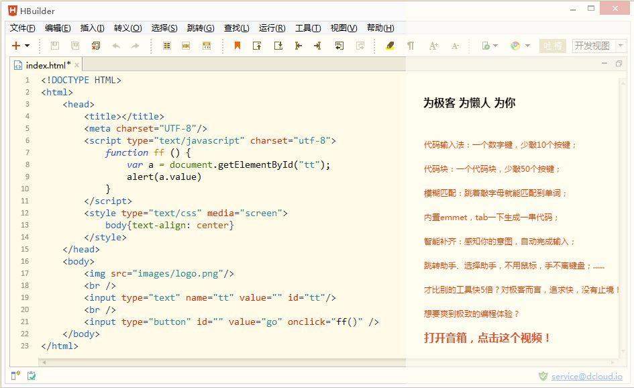Screen dimensions: 634x388
Task: Open the 帮助(H) menu
Action: point(380,28)
